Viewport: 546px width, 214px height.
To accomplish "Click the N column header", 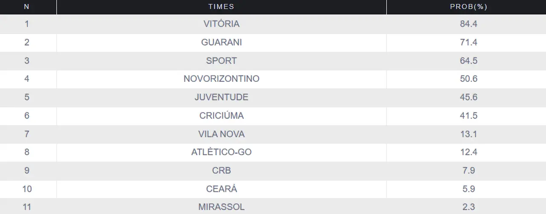I will coord(27,6).
